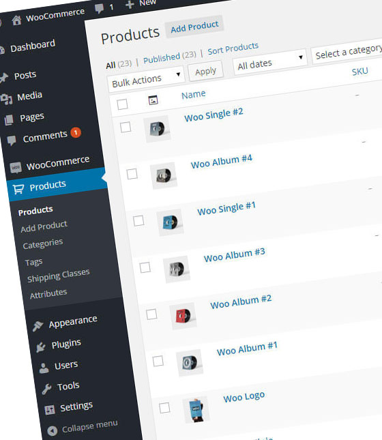This screenshot has width=382, height=440.
Task: Check the Woo Single #1 row checkbox
Action: (138, 220)
